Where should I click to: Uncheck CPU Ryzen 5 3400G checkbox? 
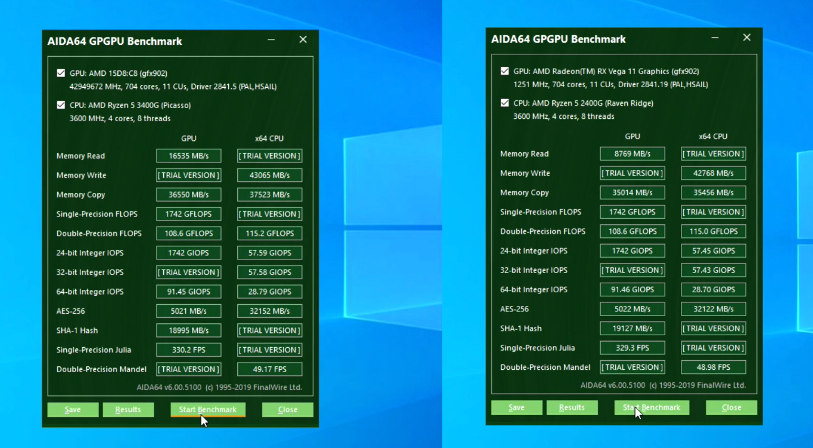pyautogui.click(x=61, y=105)
